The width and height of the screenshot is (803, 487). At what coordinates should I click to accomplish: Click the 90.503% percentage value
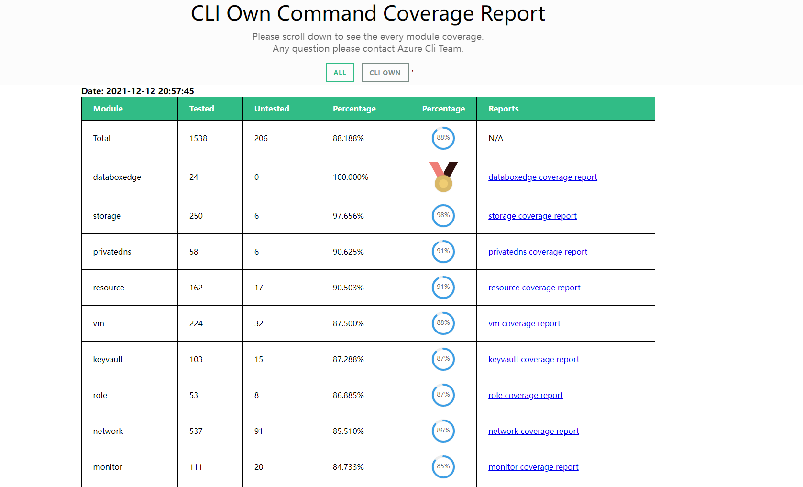[348, 288]
